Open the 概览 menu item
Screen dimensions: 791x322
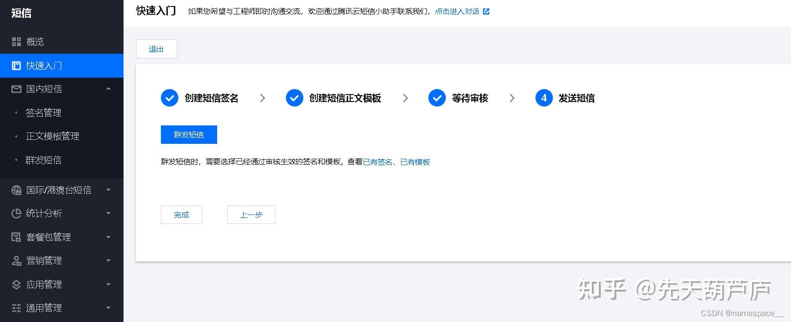tap(62, 42)
